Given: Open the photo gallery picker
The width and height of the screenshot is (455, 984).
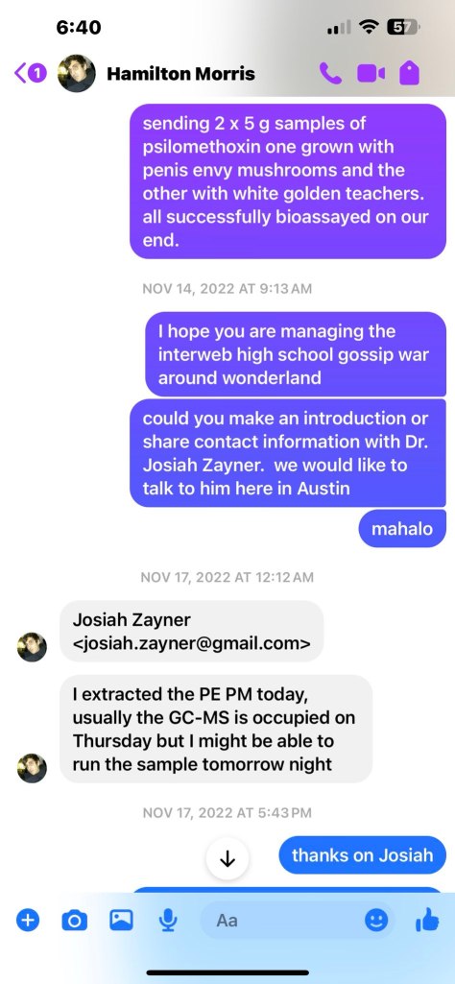Looking at the screenshot, I should 121,921.
